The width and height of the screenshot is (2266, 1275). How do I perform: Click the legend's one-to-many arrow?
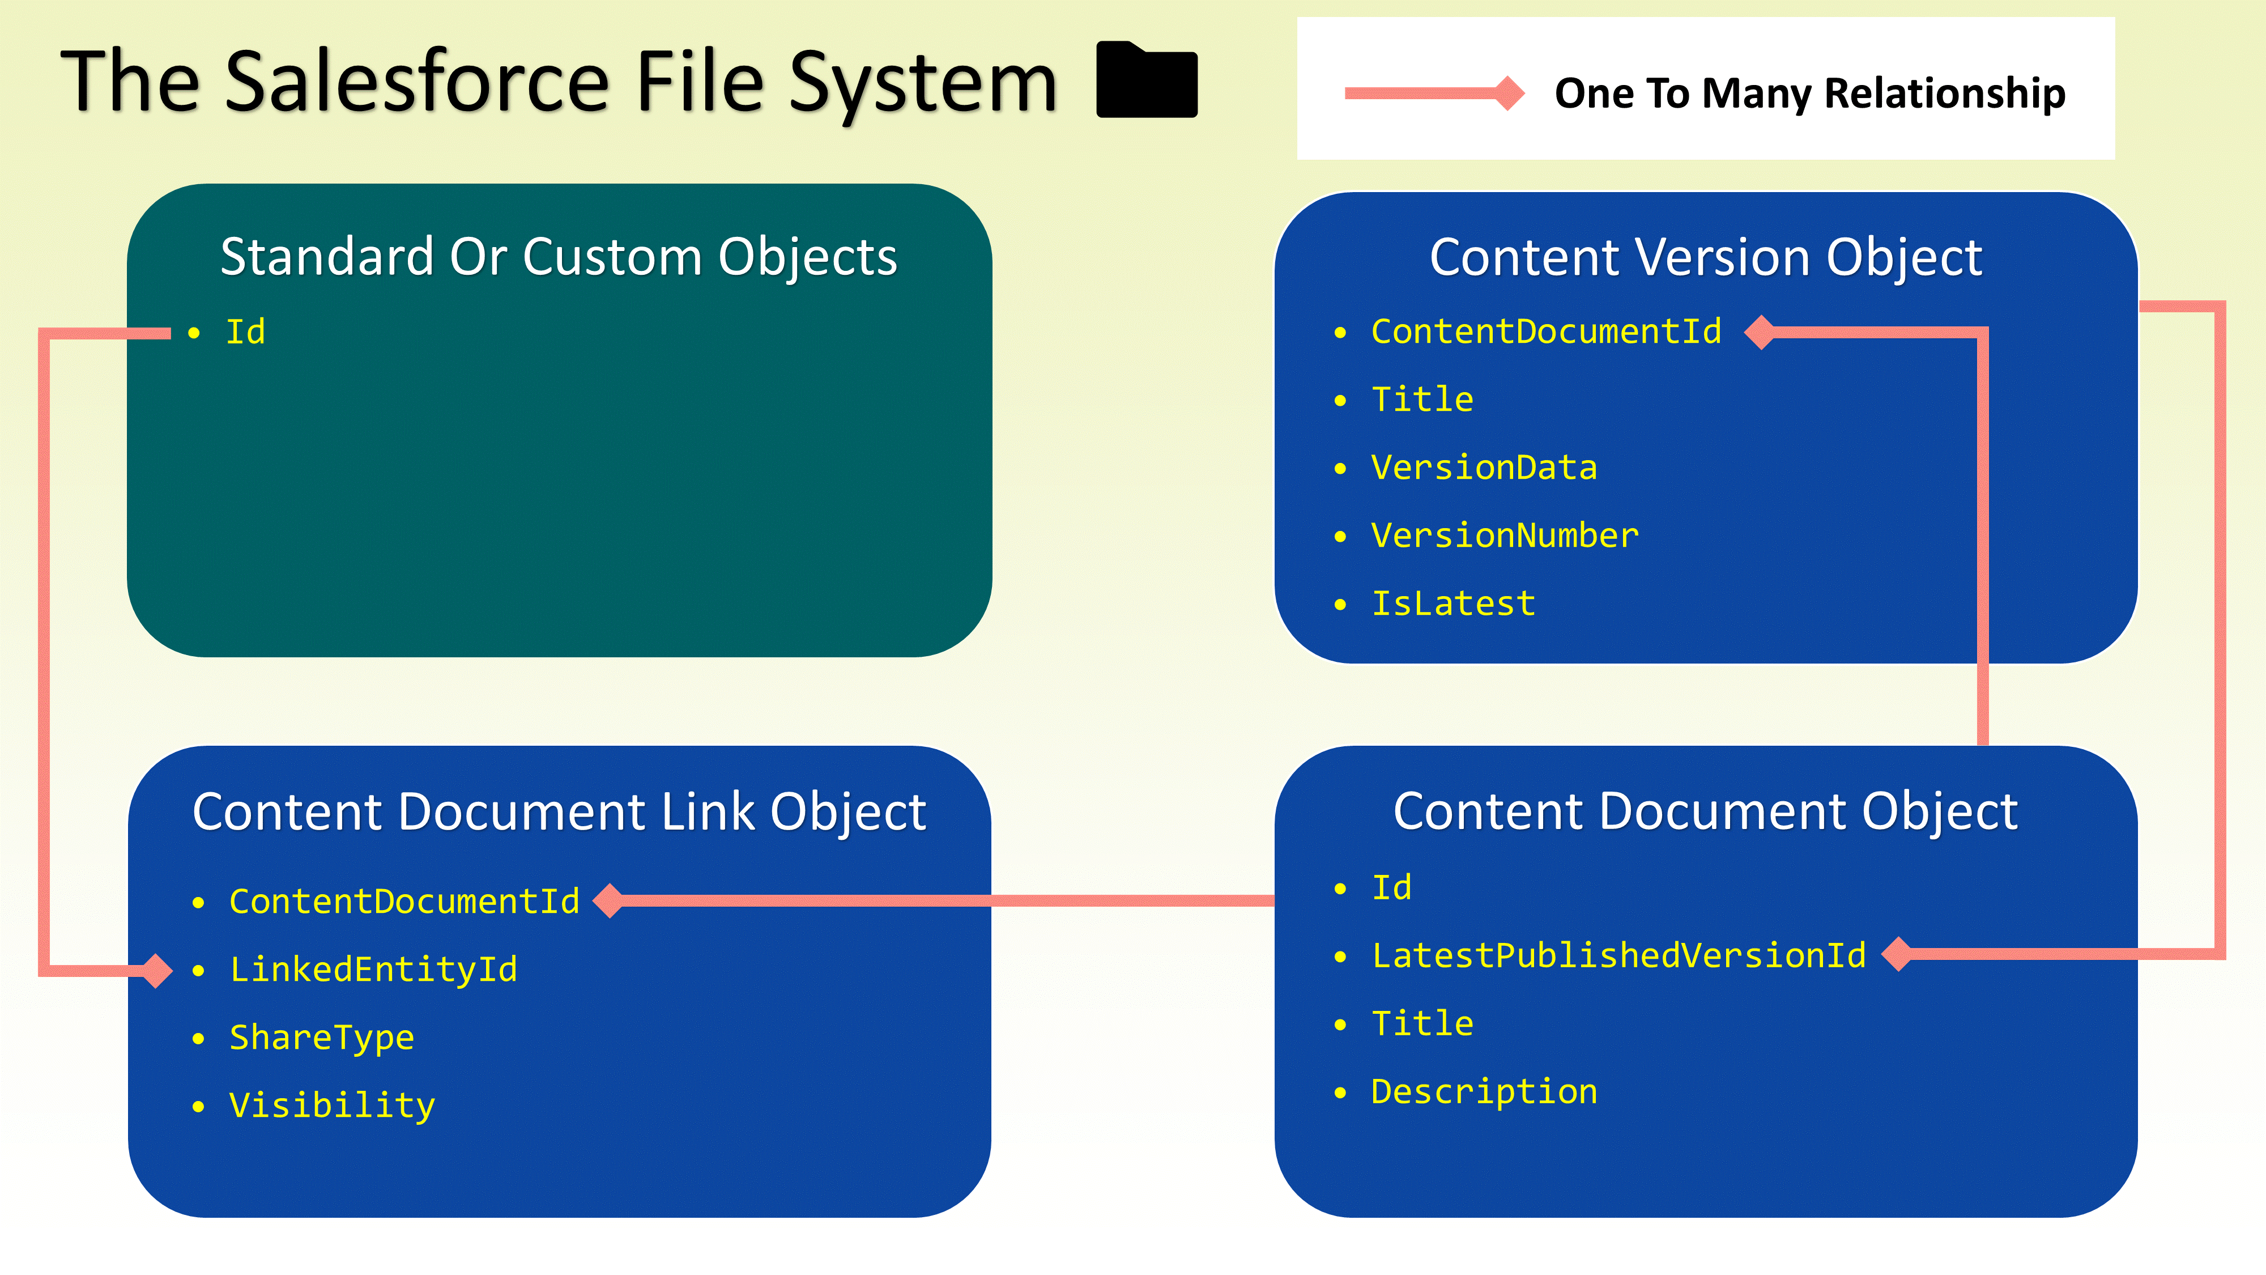[1434, 93]
